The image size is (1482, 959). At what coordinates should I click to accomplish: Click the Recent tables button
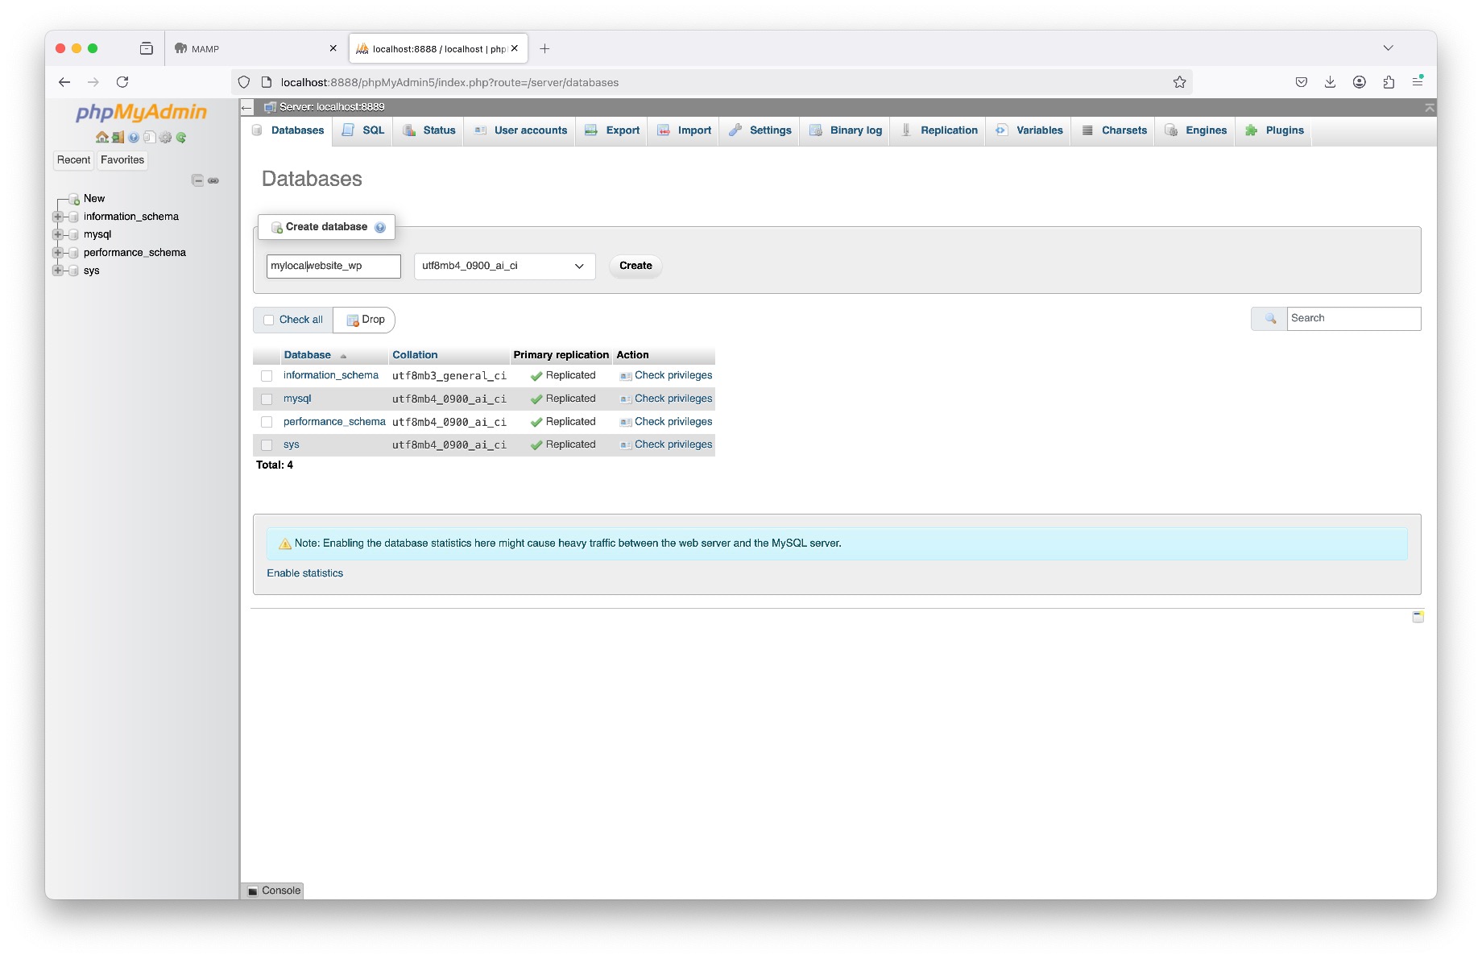73,160
